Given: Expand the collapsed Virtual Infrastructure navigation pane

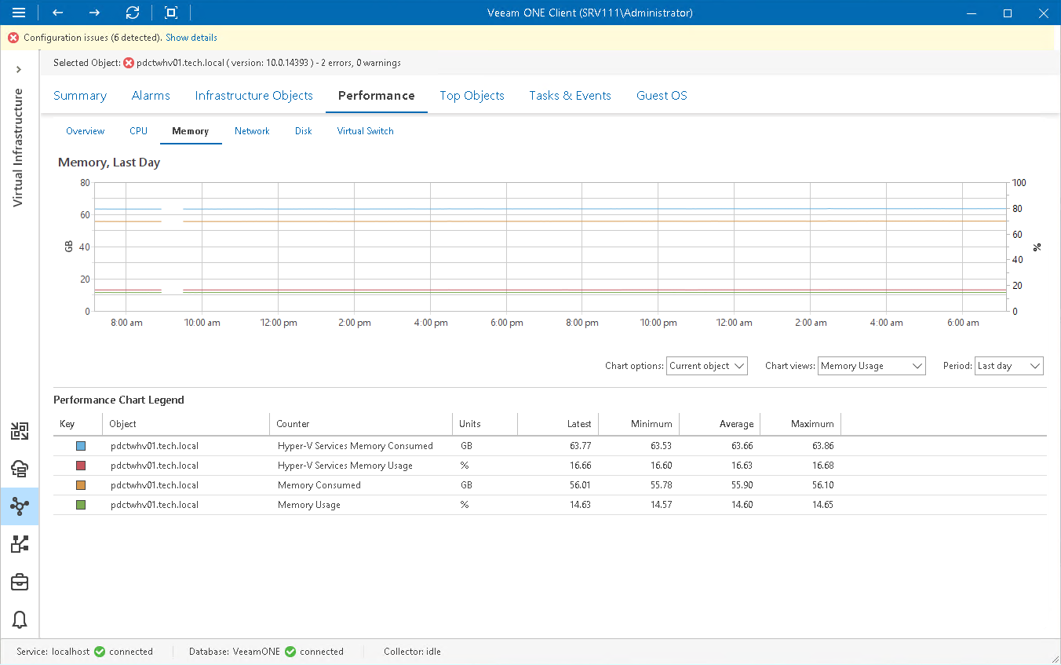Looking at the screenshot, I should 19,69.
